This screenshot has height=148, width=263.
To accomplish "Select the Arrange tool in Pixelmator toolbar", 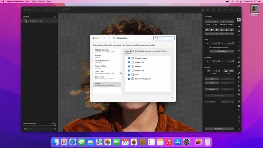I will pos(239,19).
